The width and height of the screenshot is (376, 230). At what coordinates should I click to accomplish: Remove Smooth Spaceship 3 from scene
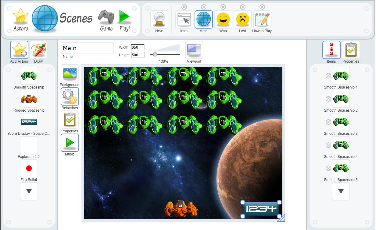pos(328,122)
